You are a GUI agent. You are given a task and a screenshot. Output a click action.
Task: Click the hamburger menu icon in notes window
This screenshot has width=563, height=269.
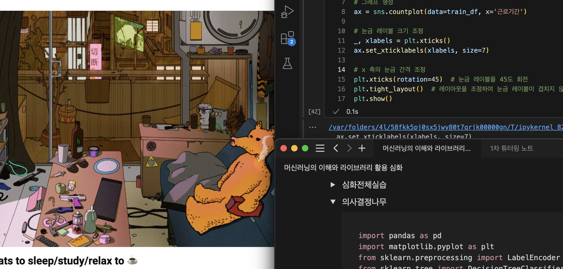[320, 148]
